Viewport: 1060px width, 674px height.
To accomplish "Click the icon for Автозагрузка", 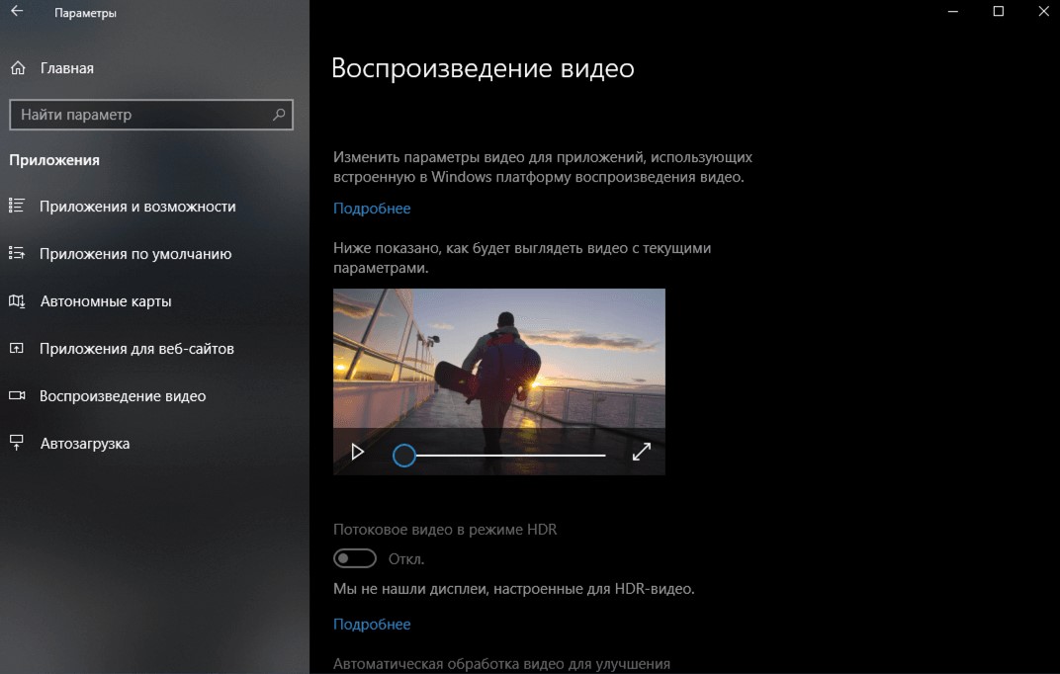I will point(16,443).
